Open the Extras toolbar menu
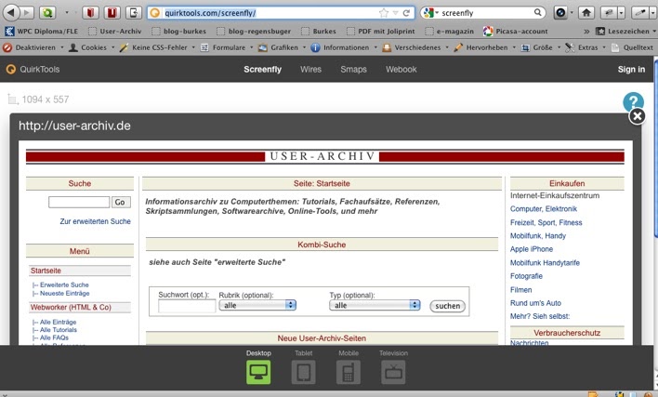Image resolution: width=658 pixels, height=397 pixels. pyautogui.click(x=586, y=47)
